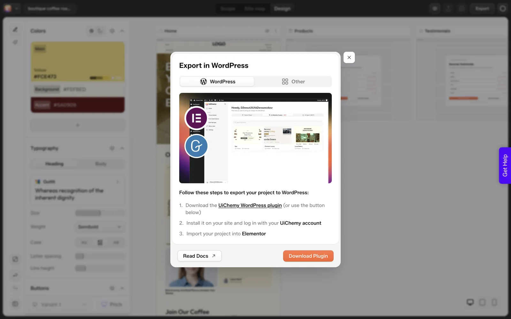Image resolution: width=511 pixels, height=319 pixels.
Task: Click the UiChemy account text in step two
Action: coord(301,223)
